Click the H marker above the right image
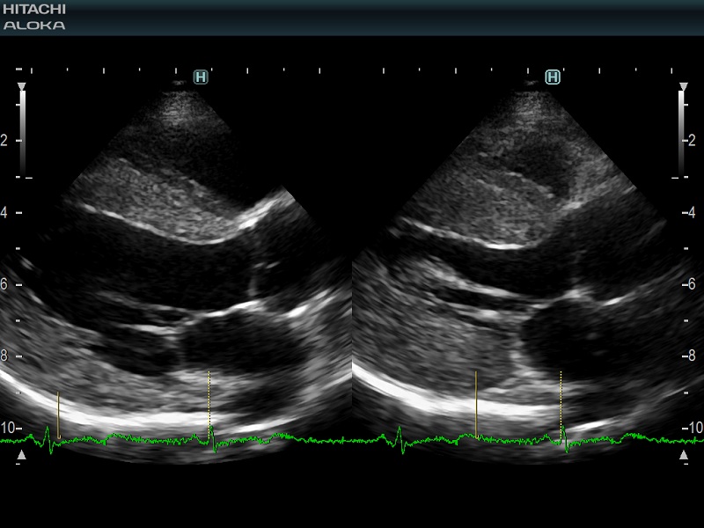This screenshot has height=528, width=704. (553, 77)
